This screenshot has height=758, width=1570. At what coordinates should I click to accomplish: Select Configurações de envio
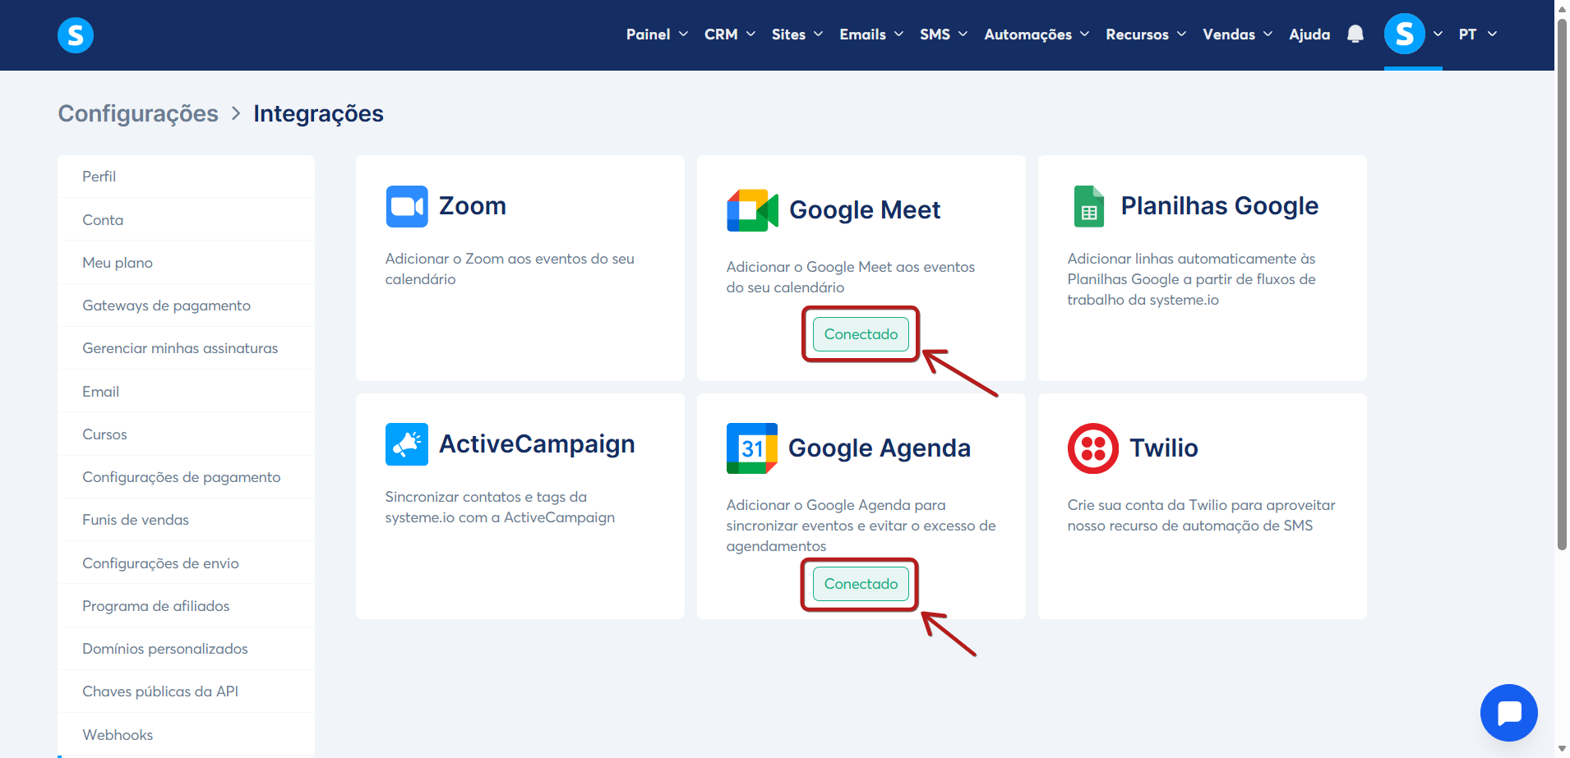click(186, 563)
